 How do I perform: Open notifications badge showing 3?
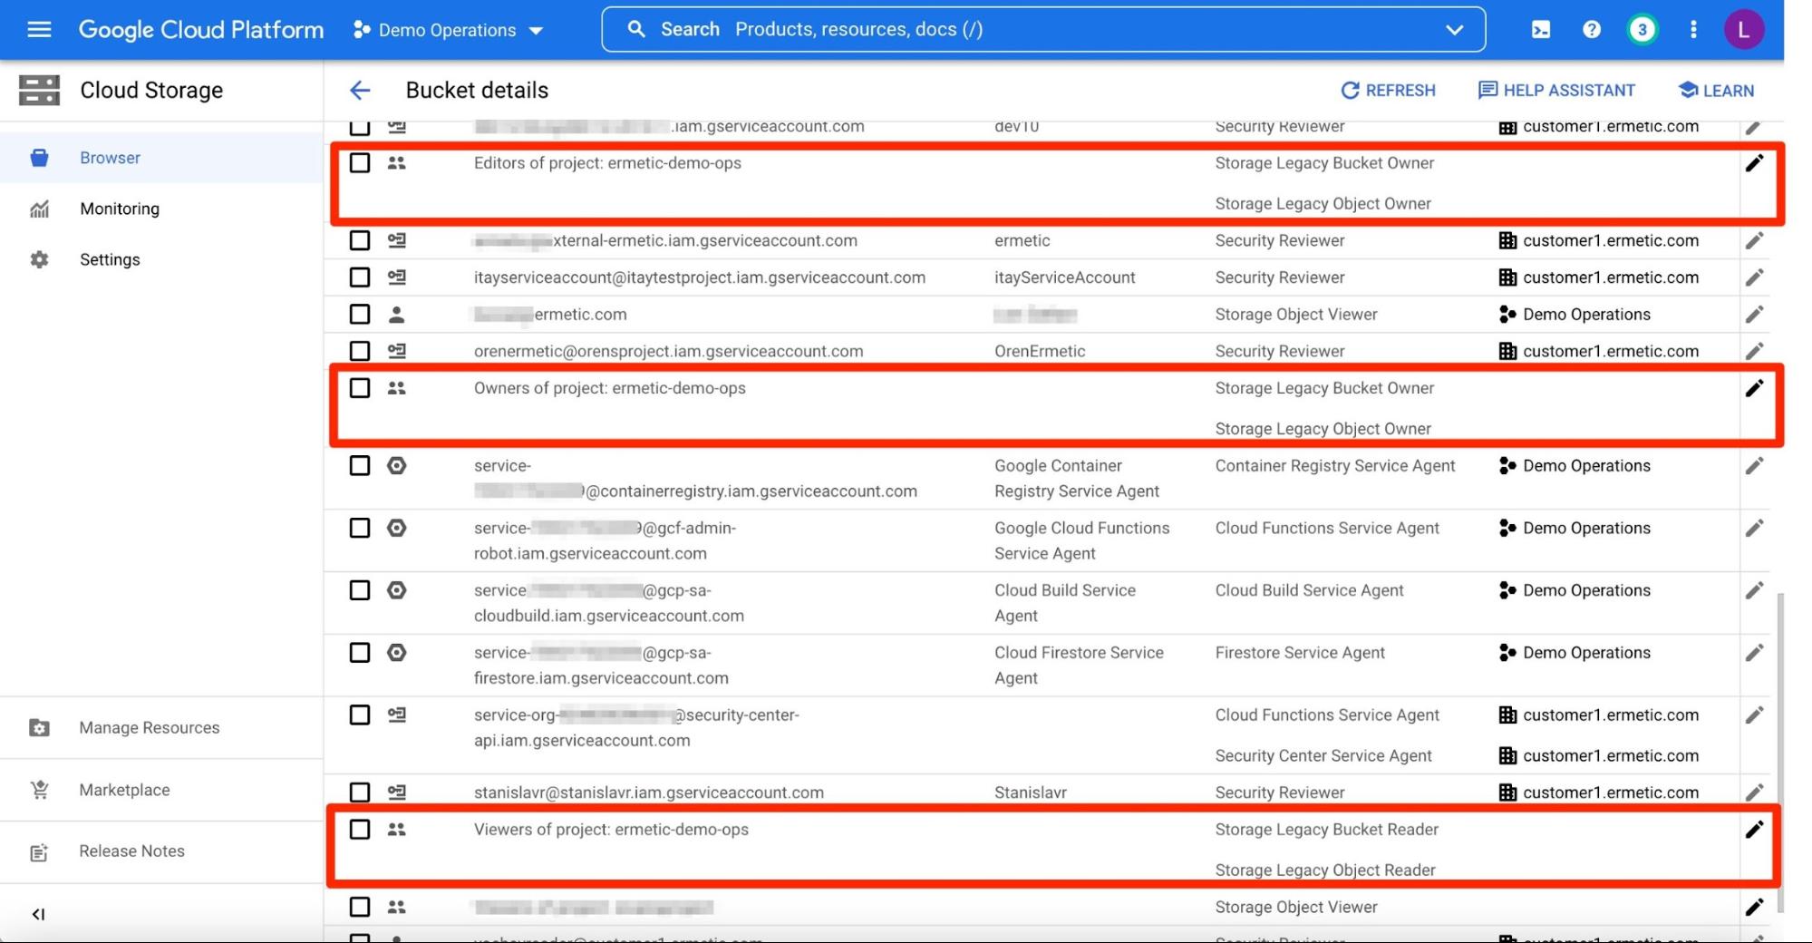pyautogui.click(x=1642, y=30)
